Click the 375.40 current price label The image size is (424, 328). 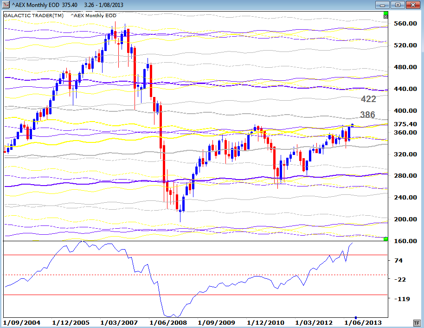point(405,124)
